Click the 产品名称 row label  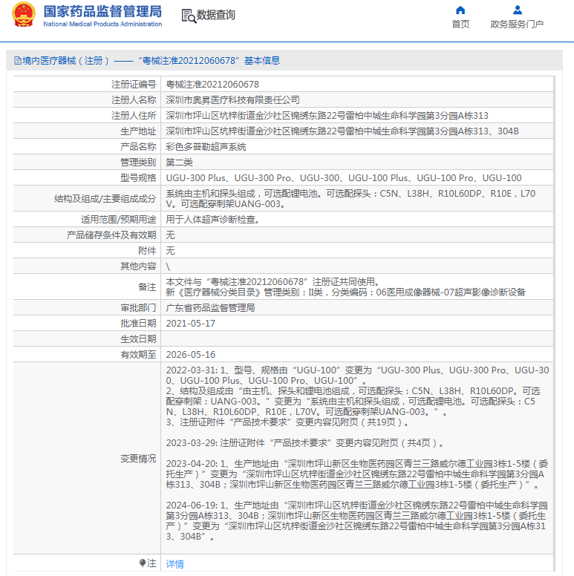[138, 147]
